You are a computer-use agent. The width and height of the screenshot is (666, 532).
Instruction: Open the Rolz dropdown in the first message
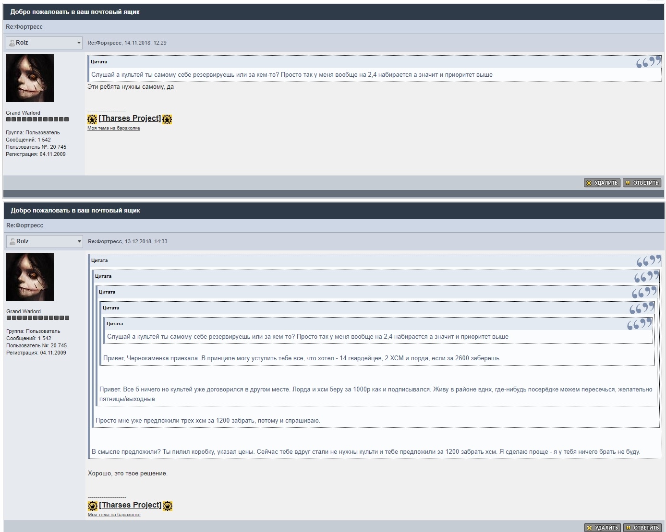coord(79,43)
